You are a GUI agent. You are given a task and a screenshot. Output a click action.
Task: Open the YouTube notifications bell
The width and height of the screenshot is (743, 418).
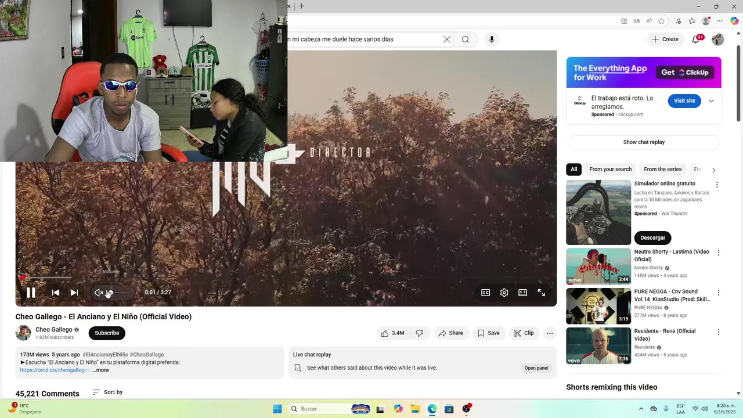pos(696,39)
